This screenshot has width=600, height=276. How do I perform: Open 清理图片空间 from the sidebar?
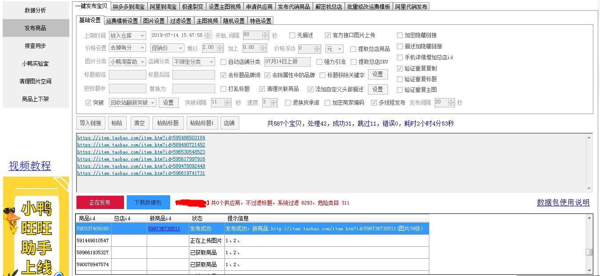pos(36,81)
